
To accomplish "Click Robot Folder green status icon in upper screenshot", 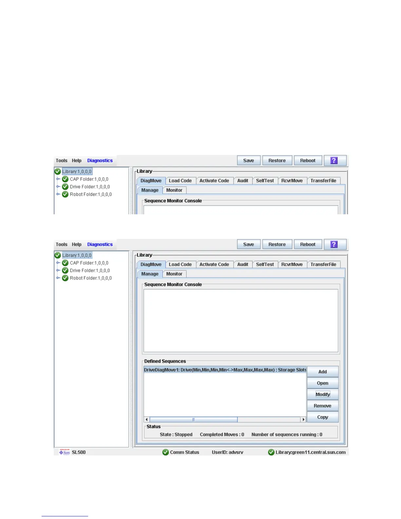I will point(65,194).
